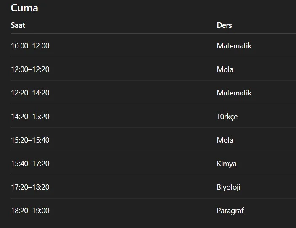
Task: Click Matematik in the 10:00–12:00 row
Action: pyautogui.click(x=234, y=46)
